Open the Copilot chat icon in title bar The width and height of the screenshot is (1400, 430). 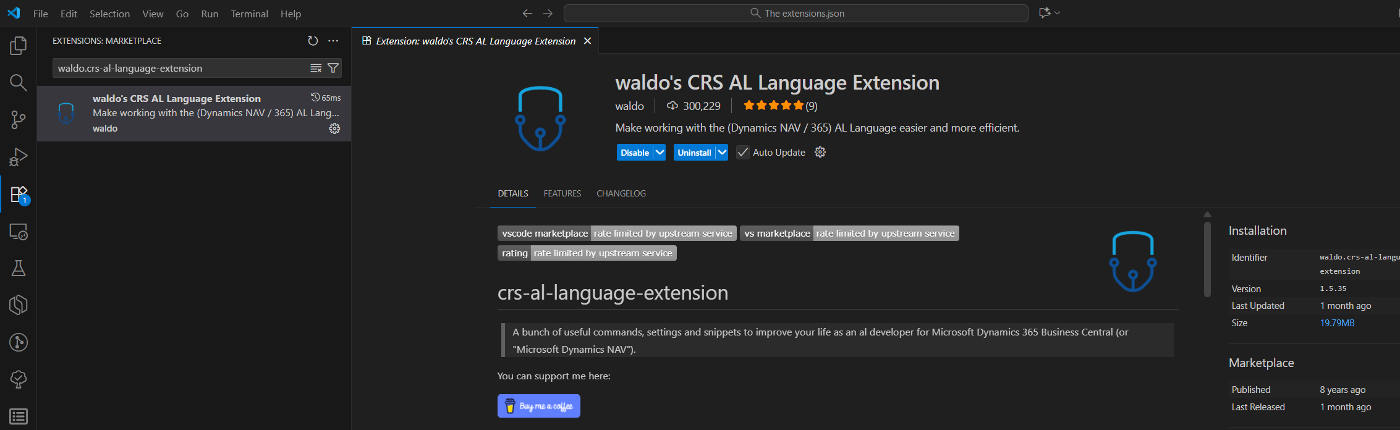pos(1045,13)
